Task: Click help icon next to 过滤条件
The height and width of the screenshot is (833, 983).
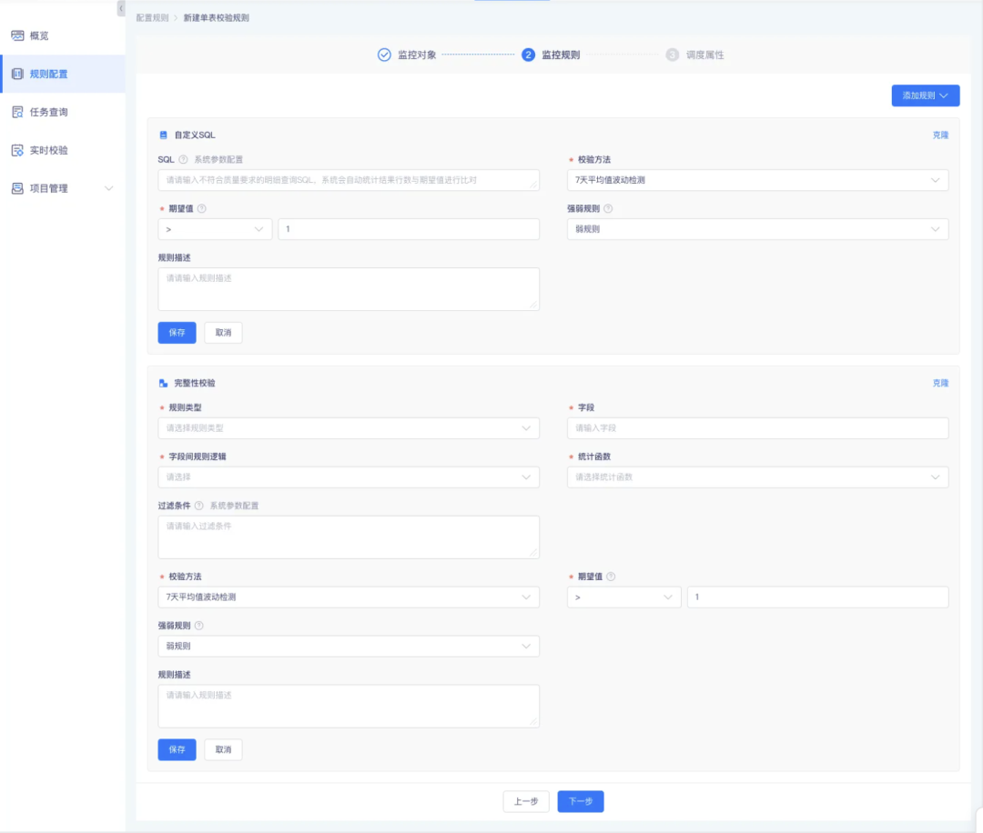Action: click(x=198, y=506)
